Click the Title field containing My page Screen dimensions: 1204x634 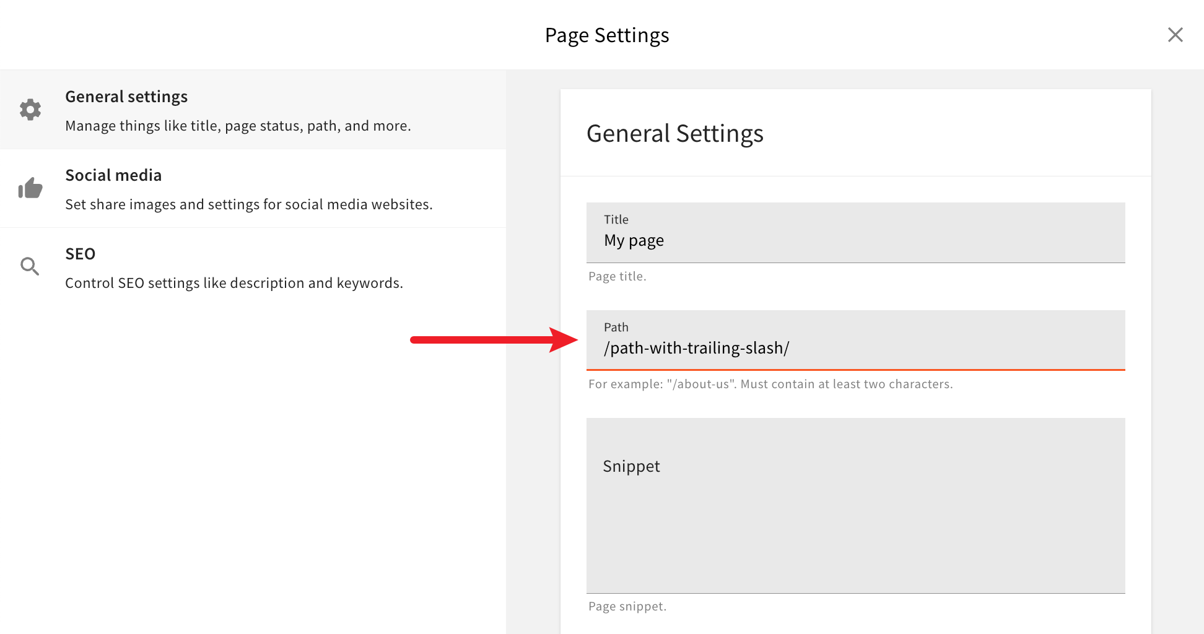click(855, 240)
